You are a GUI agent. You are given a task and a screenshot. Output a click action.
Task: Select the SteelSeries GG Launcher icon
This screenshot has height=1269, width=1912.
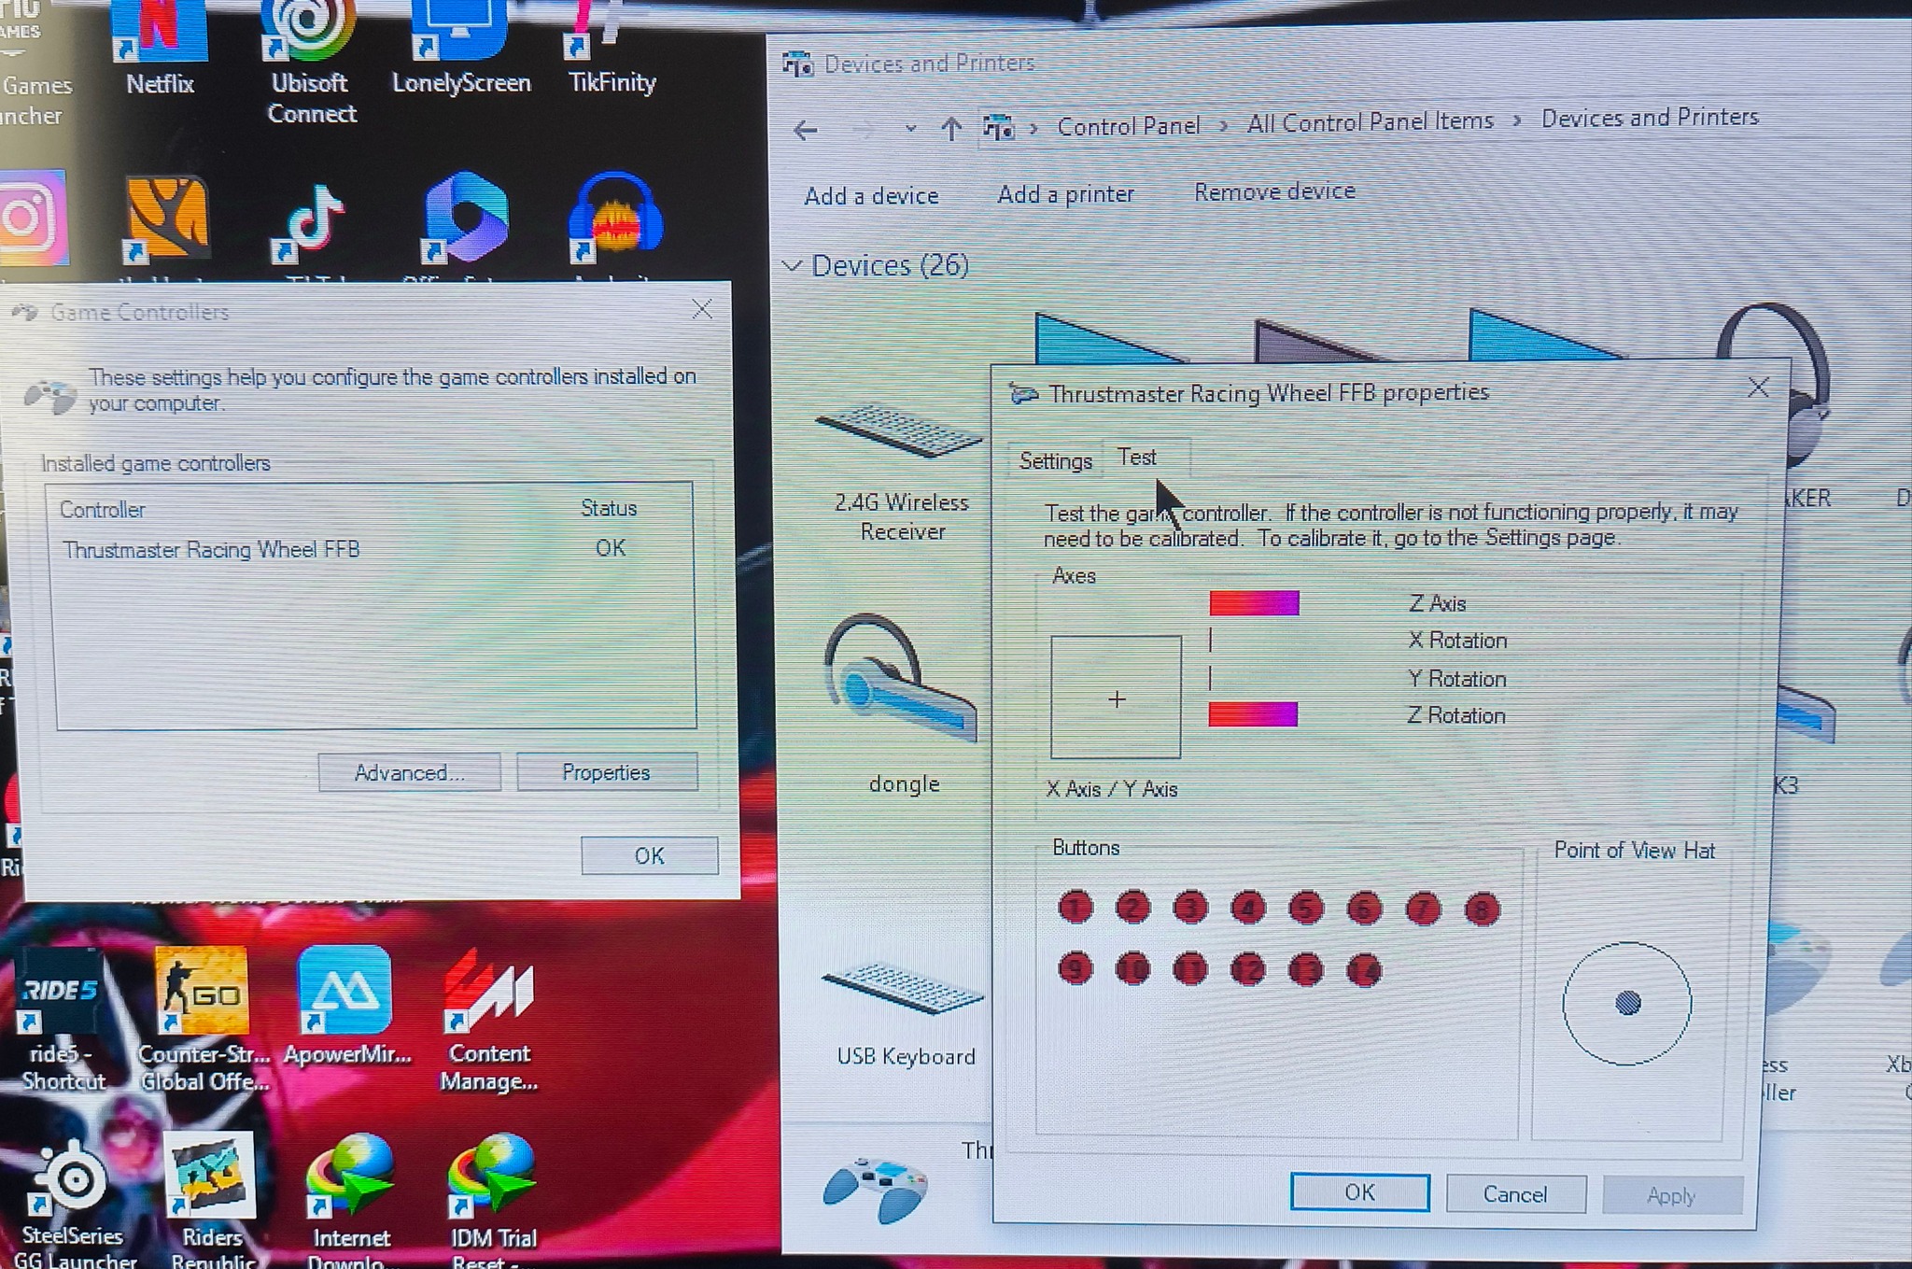[x=73, y=1203]
